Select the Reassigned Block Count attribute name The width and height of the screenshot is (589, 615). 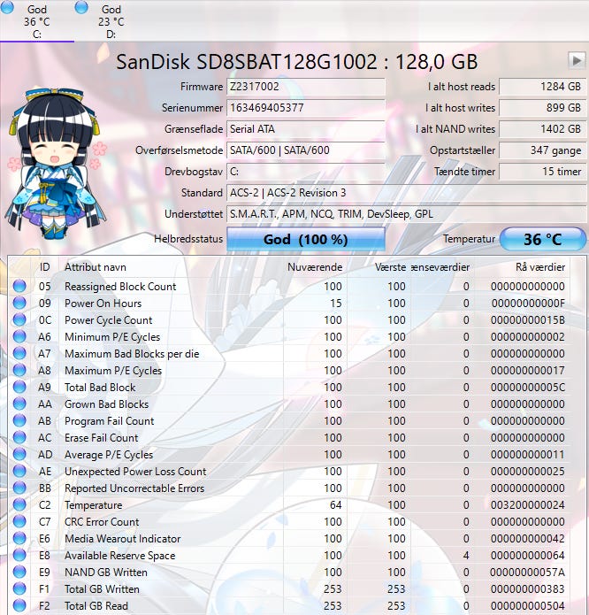click(x=120, y=287)
